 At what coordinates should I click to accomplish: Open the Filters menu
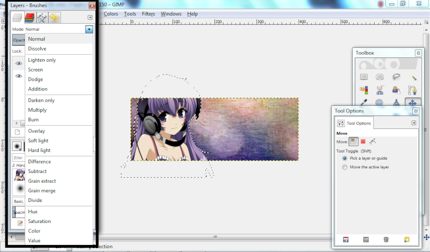click(148, 14)
